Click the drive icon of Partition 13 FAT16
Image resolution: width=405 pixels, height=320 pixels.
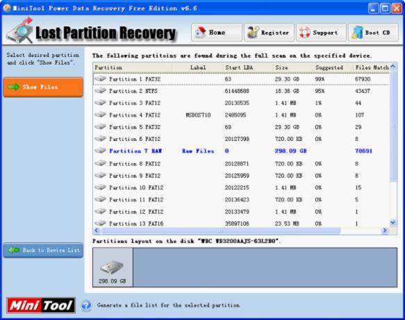101,224
